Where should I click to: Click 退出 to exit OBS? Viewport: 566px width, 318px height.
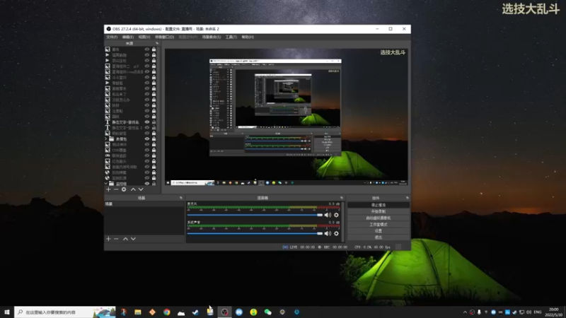pyautogui.click(x=379, y=237)
